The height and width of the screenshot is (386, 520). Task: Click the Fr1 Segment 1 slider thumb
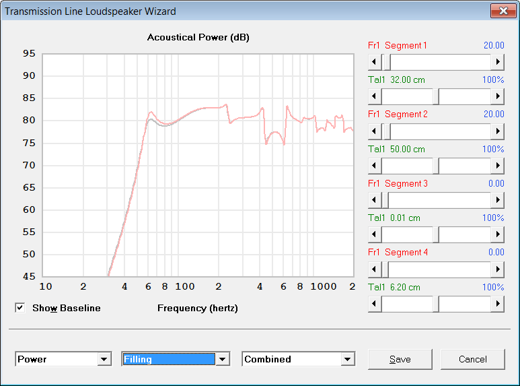387,62
